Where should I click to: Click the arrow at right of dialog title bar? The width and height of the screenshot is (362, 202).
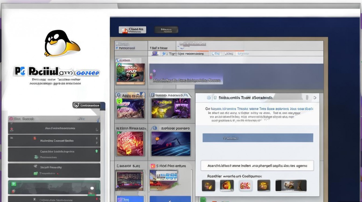315,98
